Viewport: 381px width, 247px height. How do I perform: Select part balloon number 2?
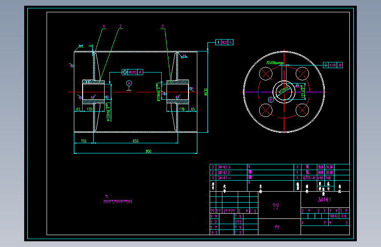[x=120, y=26]
